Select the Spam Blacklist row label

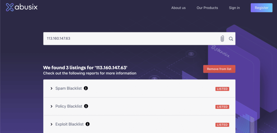click(68, 88)
